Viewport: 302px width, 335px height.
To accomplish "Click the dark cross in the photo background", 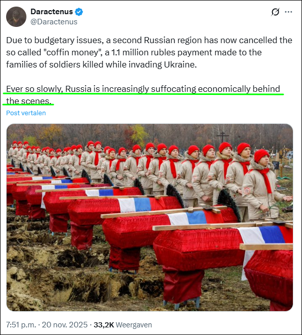I will click(x=222, y=137).
